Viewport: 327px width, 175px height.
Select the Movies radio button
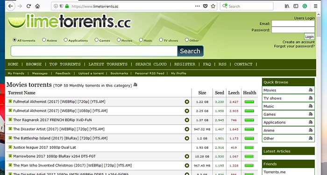pos(119,40)
